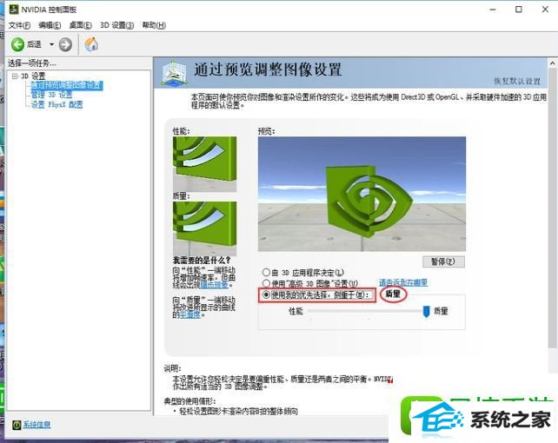Image resolution: width=558 pixels, height=443 pixels.
Task: Click the 性能/质量 slider handle
Action: click(427, 312)
